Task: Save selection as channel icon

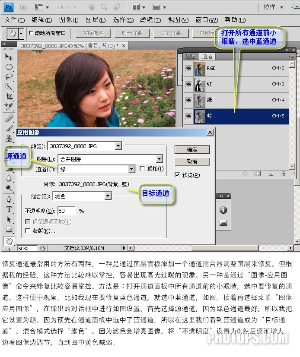Action: click(258, 174)
